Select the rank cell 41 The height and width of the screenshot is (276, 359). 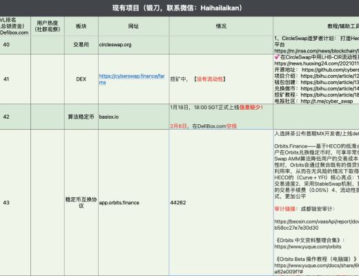click(15, 79)
